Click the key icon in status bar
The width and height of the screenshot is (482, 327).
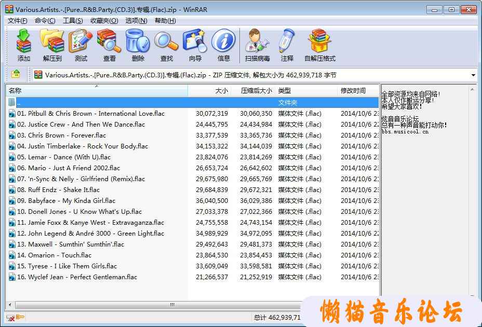[x=20, y=317]
